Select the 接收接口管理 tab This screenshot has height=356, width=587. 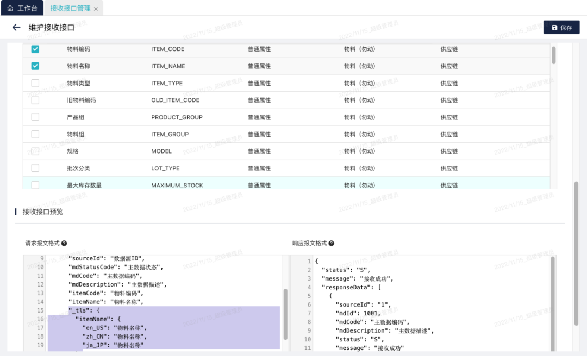click(70, 8)
